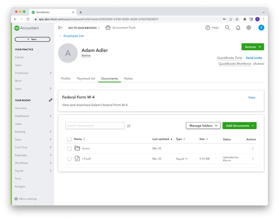Image resolution: width=279 pixels, height=220 pixels.
Task: Open the Notes tab
Action: pos(129,79)
